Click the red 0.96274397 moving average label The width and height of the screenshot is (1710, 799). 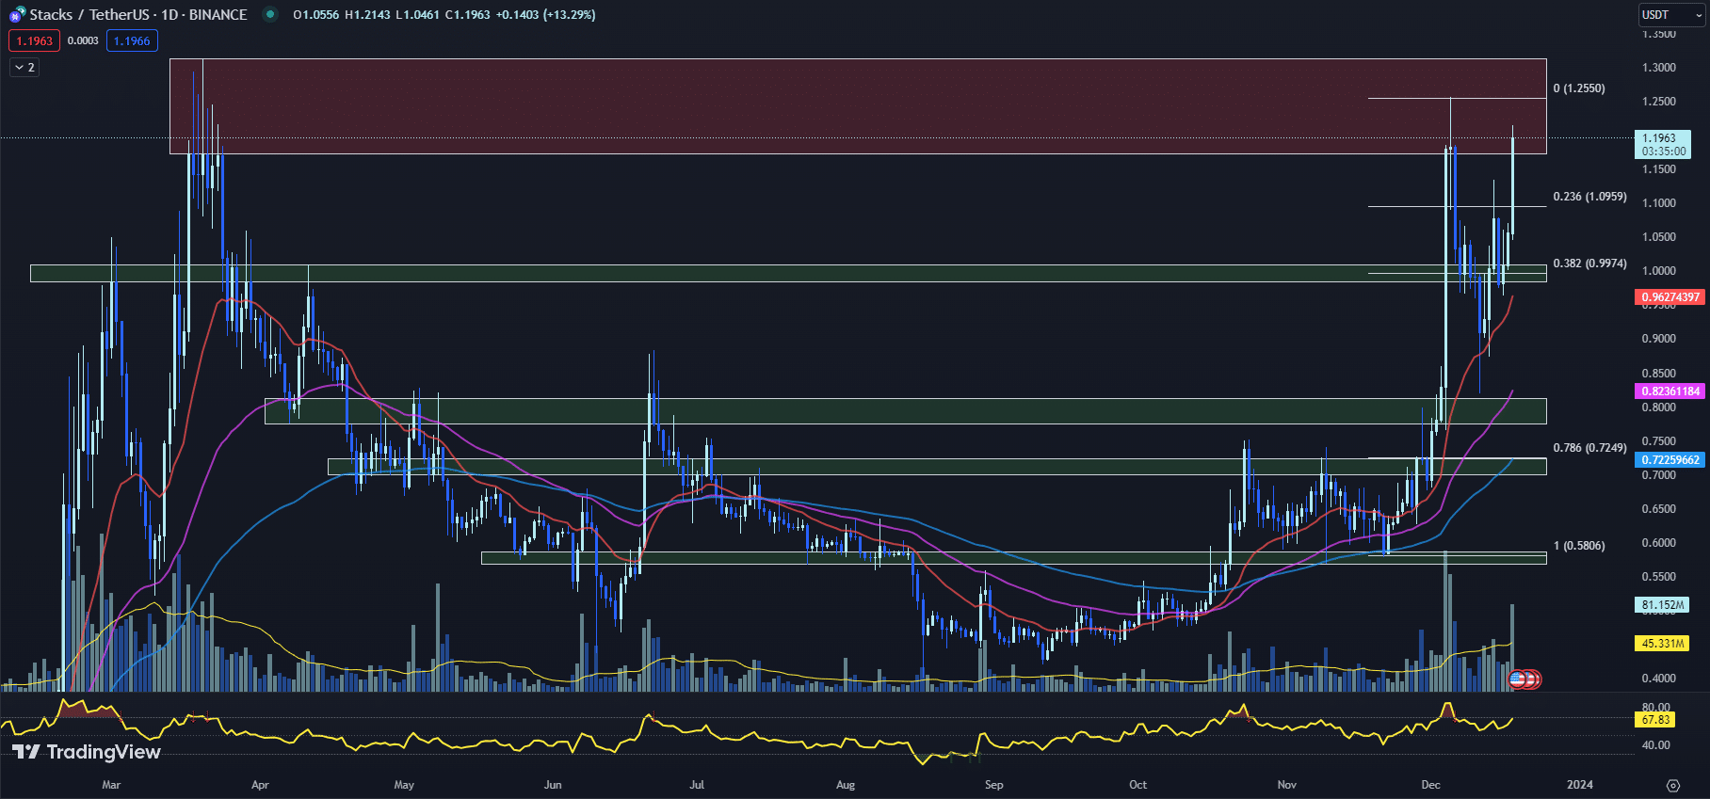click(1670, 297)
